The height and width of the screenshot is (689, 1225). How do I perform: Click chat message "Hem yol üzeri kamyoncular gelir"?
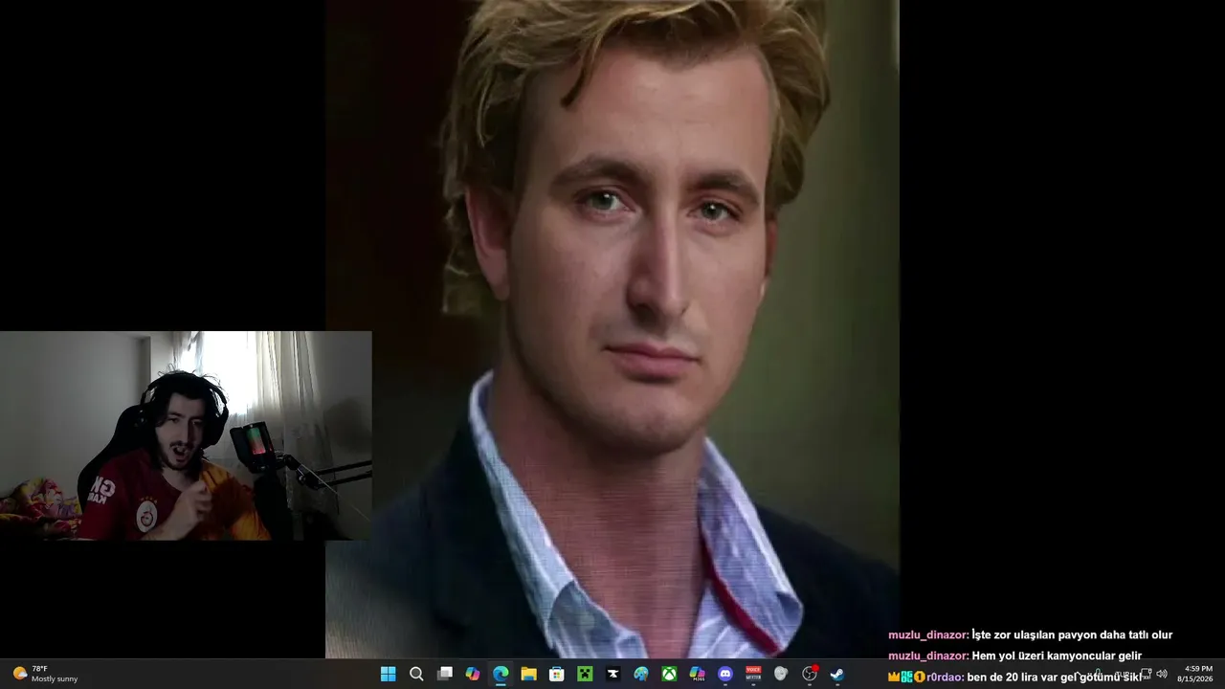pyautogui.click(x=1057, y=656)
